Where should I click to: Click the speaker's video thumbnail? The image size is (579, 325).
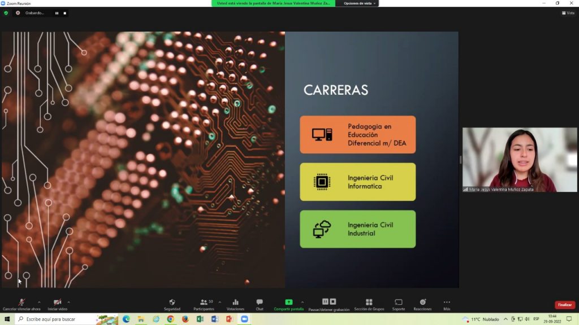[x=519, y=160]
